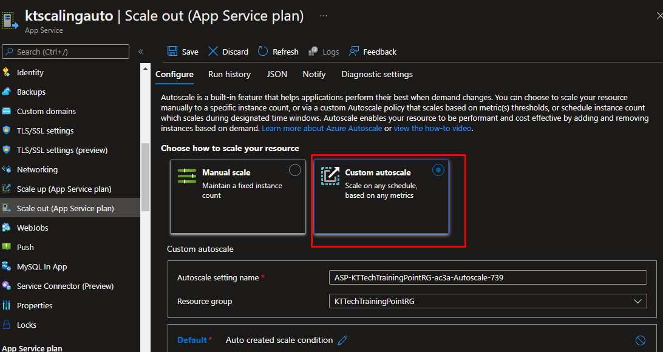663x352 pixels.
Task: Edit scale condition name with pencil icon
Action: click(342, 340)
